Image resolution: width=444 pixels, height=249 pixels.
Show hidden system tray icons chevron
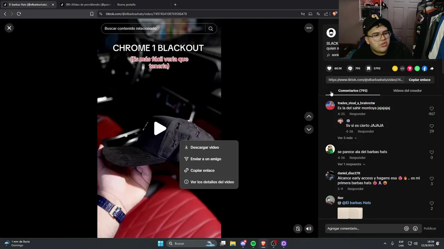(x=385, y=243)
